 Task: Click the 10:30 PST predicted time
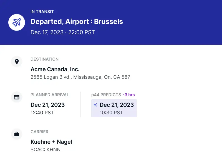click(x=111, y=113)
